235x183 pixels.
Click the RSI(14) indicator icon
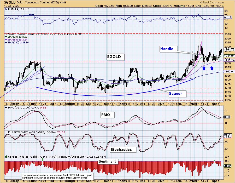point(6,9)
